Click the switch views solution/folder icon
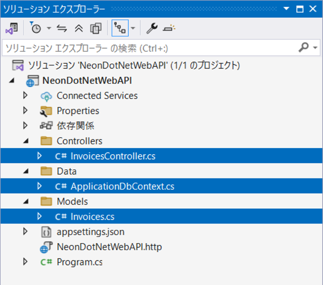 point(12,28)
